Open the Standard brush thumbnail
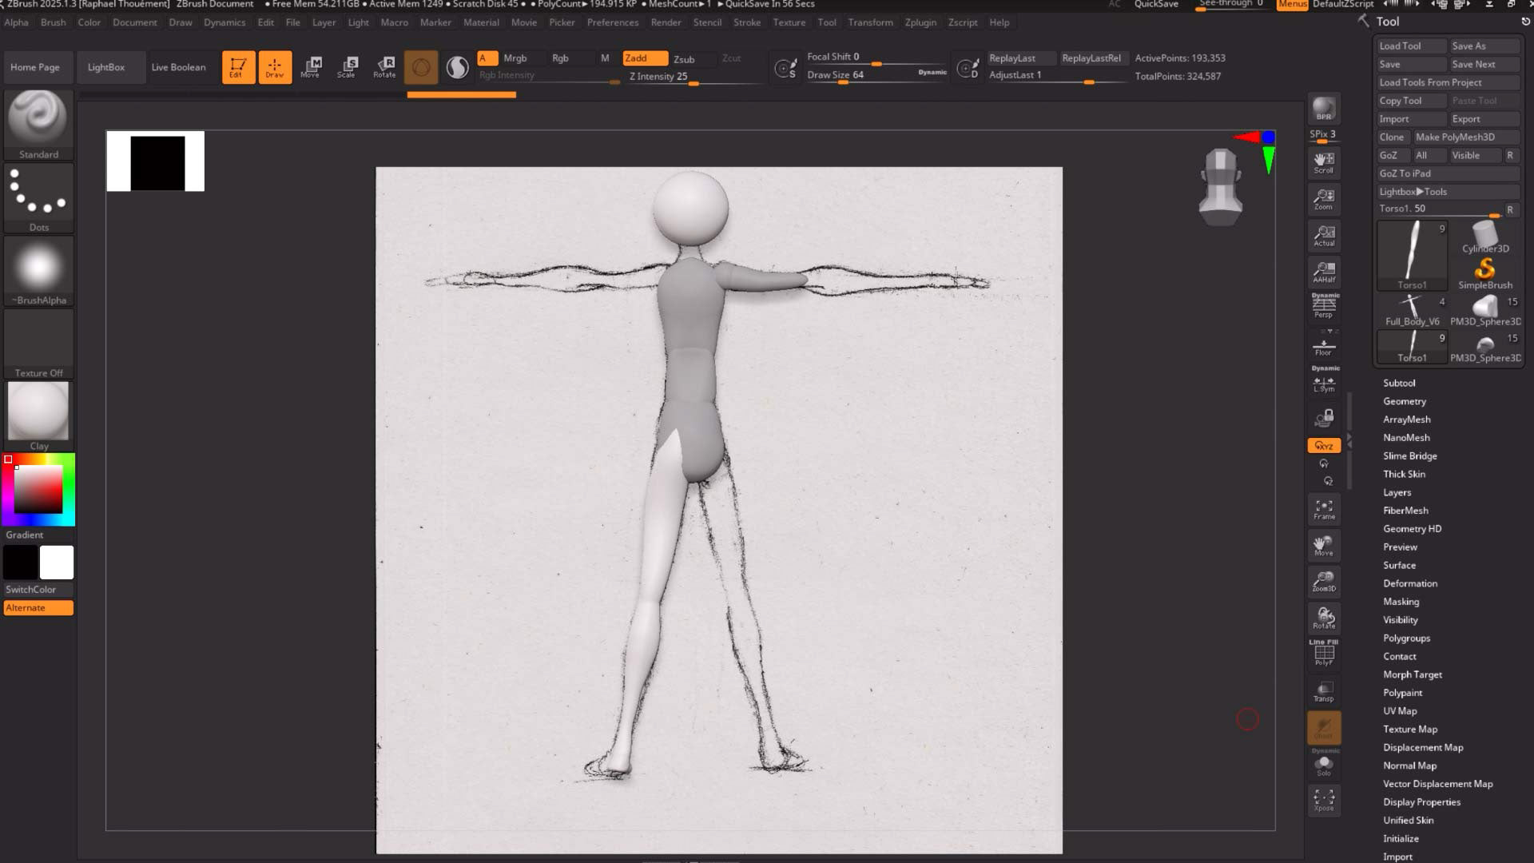The image size is (1534, 863). (38, 117)
